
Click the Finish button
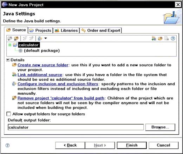pos(132,145)
